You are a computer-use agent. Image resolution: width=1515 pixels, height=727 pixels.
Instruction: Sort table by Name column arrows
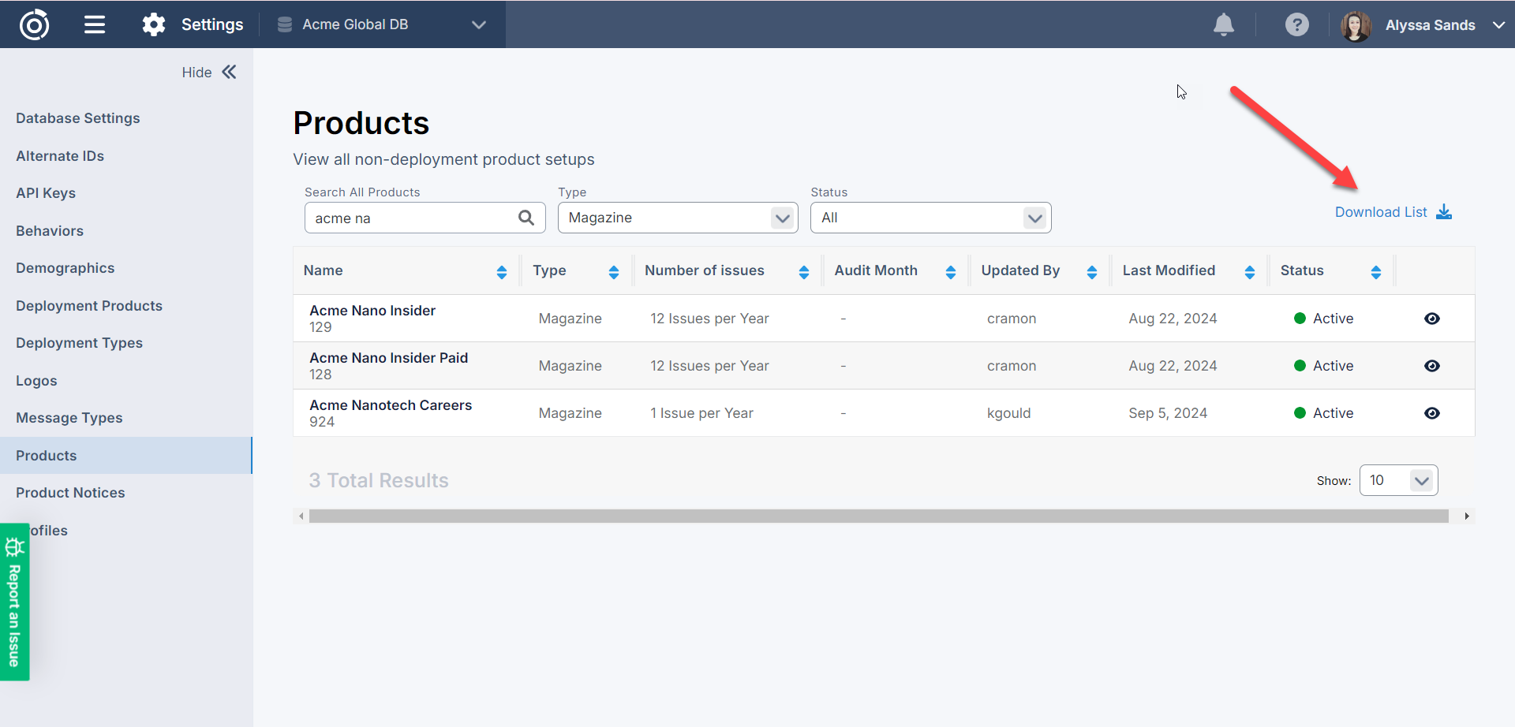point(501,272)
